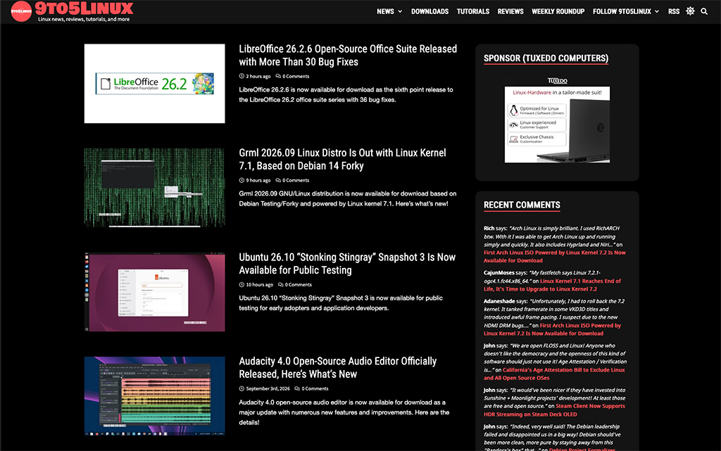Click the clock icon by '10 hours ago'
The image size is (721, 451).
242,285
